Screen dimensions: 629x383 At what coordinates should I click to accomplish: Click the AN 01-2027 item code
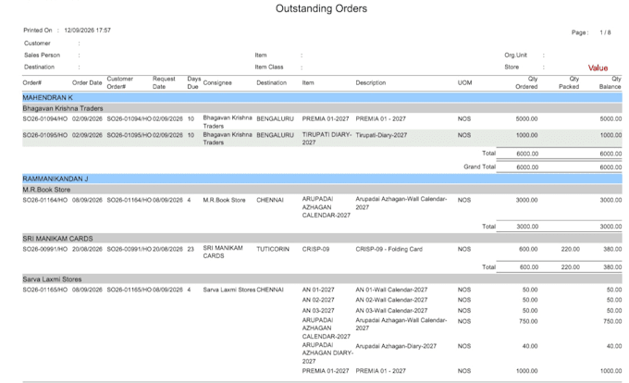coord(318,290)
